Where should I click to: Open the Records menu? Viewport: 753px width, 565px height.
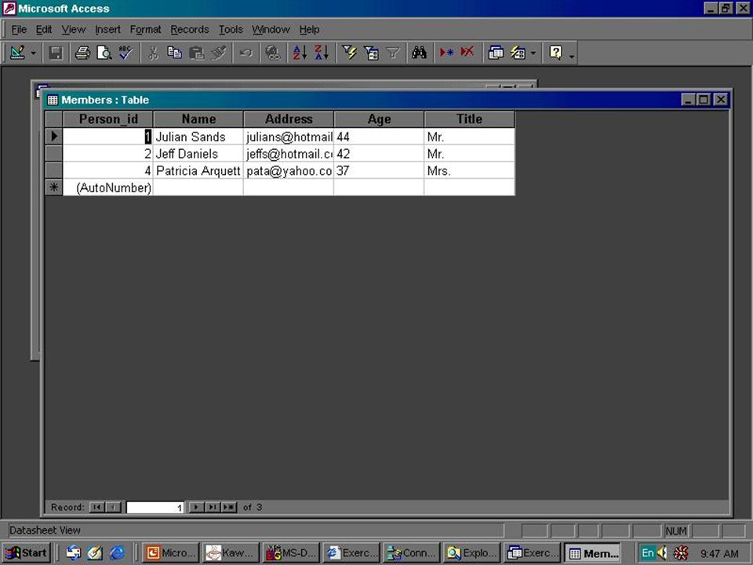point(190,30)
